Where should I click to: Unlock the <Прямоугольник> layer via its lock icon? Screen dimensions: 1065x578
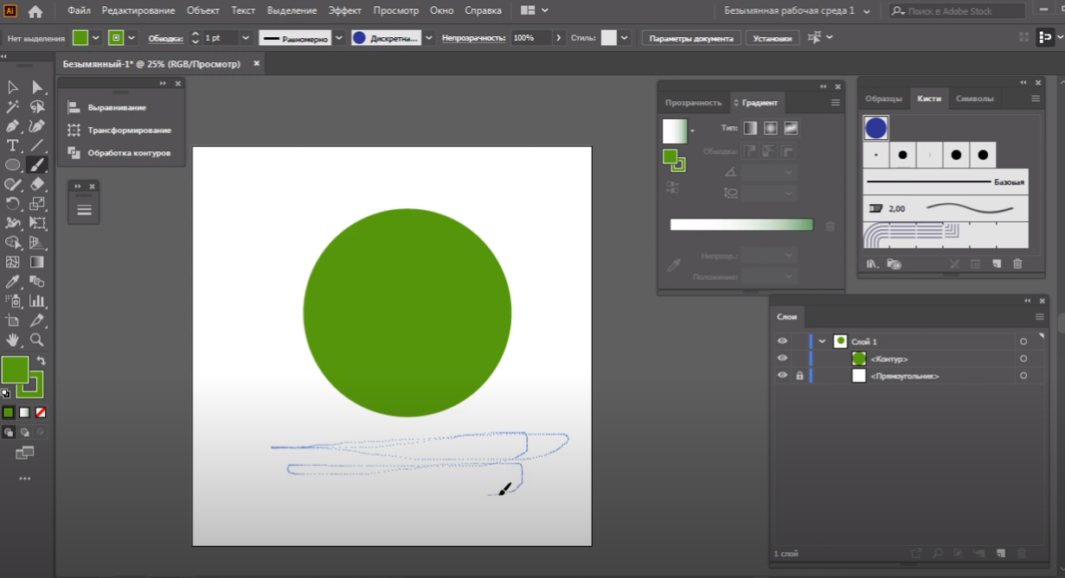[799, 376]
